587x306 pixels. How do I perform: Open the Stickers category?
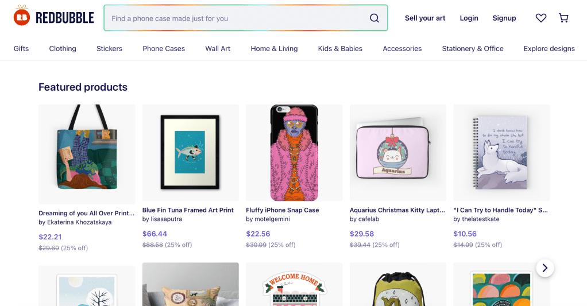tap(109, 49)
